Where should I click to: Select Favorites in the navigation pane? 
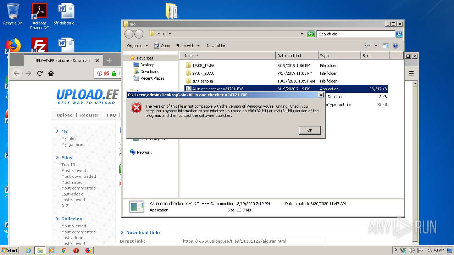click(145, 58)
